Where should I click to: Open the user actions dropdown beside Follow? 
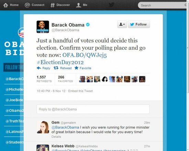coord(122,24)
